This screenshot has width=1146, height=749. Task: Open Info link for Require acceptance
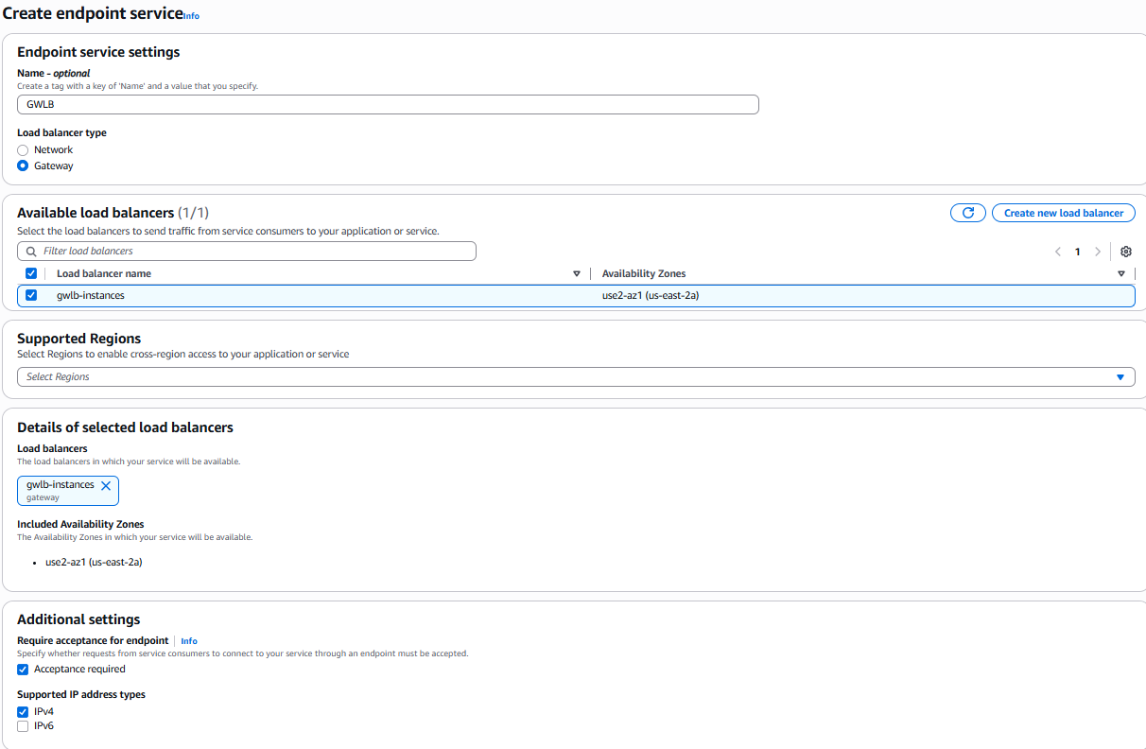[189, 641]
